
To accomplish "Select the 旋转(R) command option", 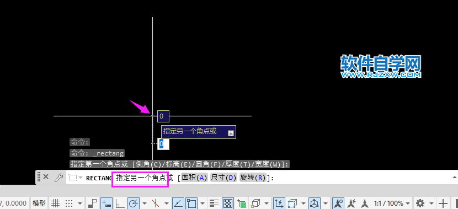I will point(253,177).
